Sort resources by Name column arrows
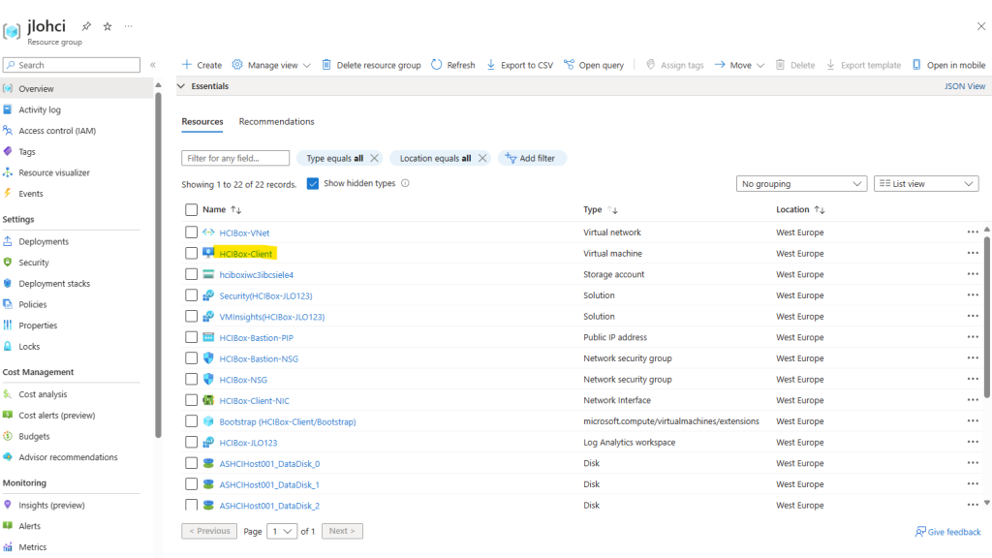 pos(236,210)
